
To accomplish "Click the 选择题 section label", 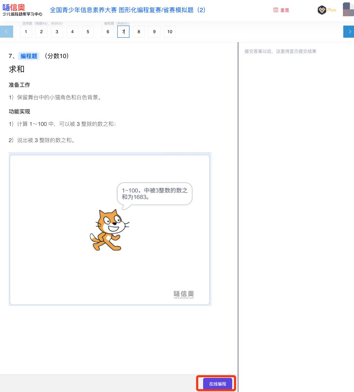I will coord(42,23).
